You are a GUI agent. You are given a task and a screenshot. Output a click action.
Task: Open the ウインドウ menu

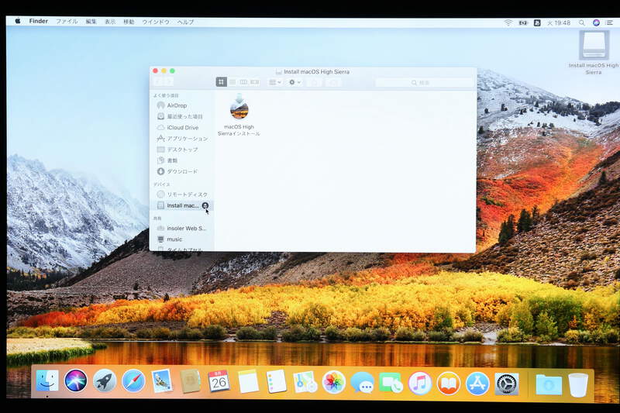tap(156, 22)
